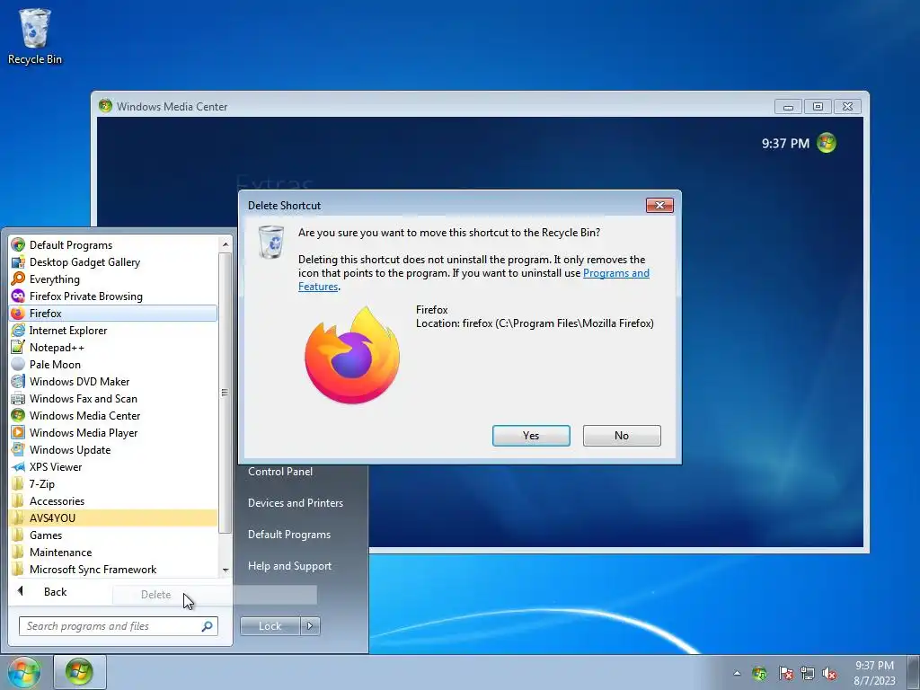Viewport: 920px width, 690px height.
Task: Focus the Search programs and files box
Action: pyautogui.click(x=119, y=626)
